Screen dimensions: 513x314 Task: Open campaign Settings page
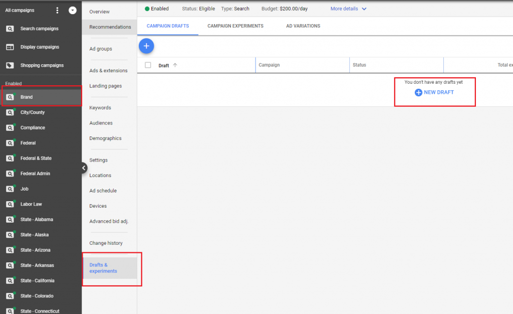click(x=99, y=161)
